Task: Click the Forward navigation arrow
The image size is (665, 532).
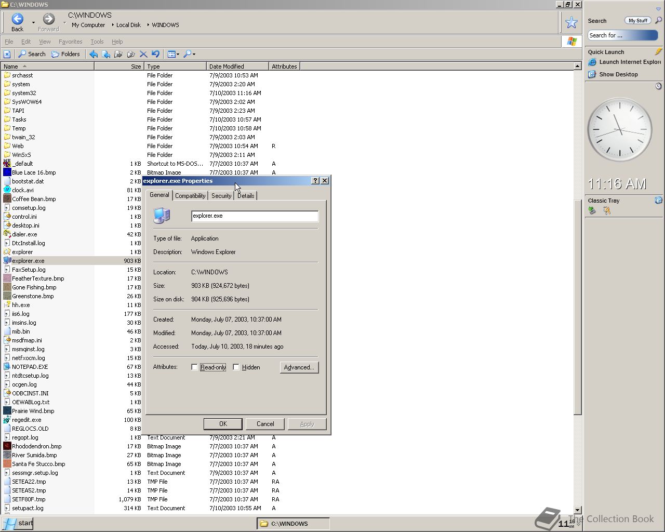Action: click(48, 19)
